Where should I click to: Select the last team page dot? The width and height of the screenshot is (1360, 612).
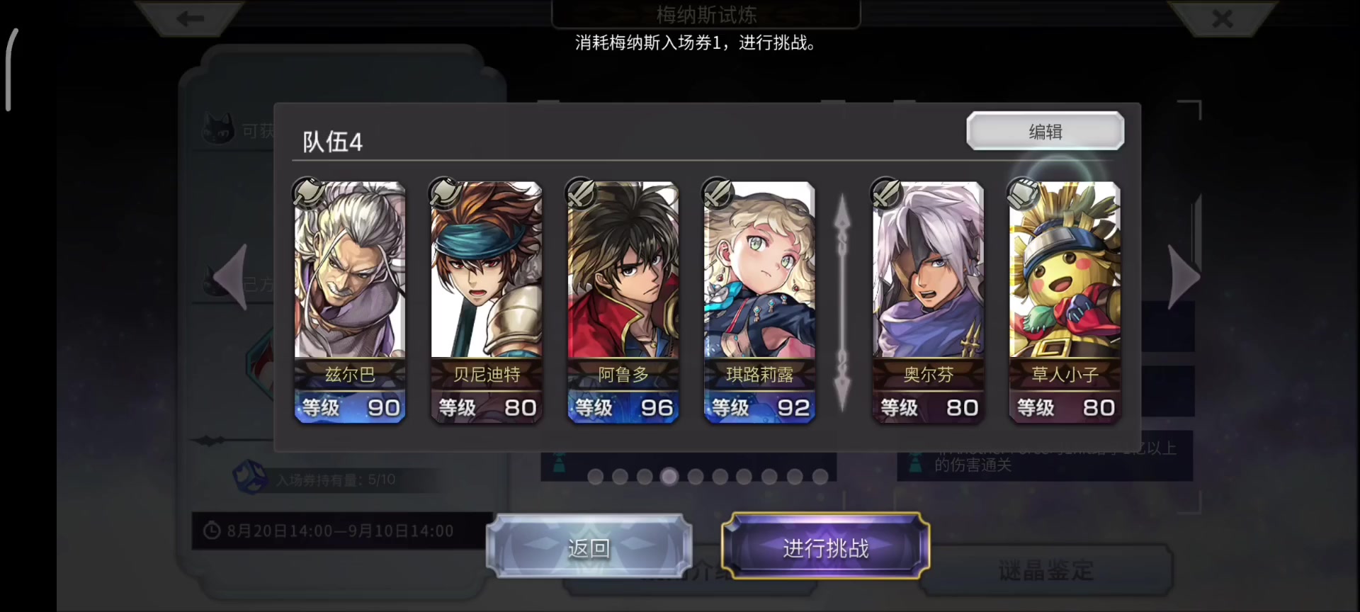tap(820, 477)
